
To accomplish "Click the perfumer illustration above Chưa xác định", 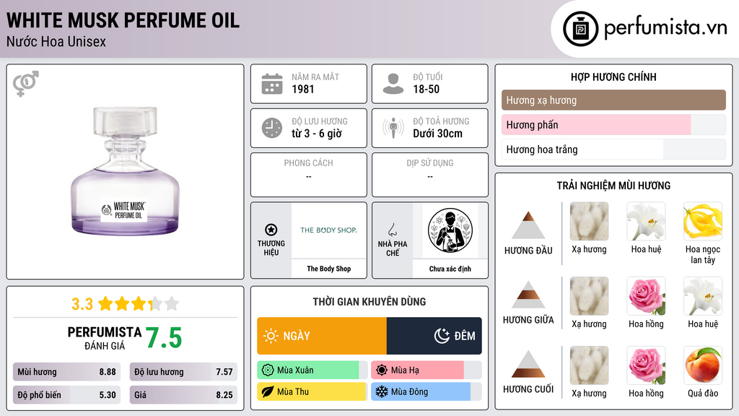I will coord(450,230).
